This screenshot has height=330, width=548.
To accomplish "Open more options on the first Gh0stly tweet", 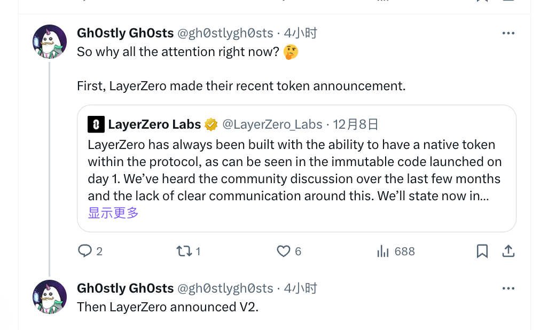I will click(508, 33).
